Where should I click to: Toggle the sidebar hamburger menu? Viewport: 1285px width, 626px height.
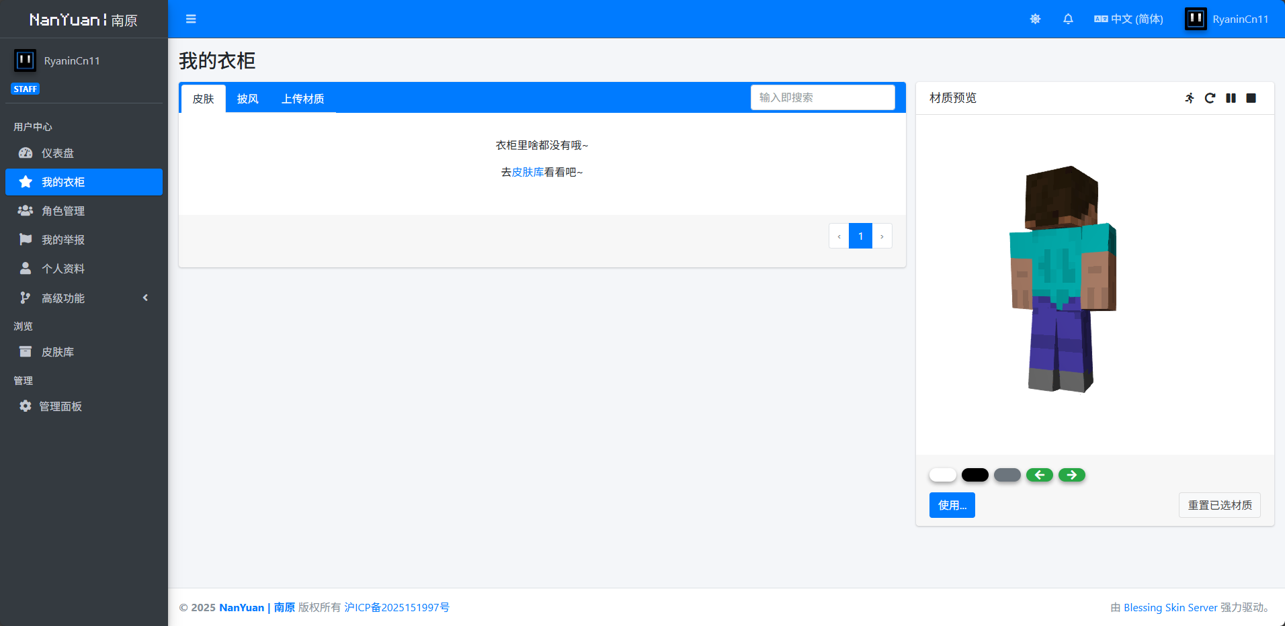(191, 19)
